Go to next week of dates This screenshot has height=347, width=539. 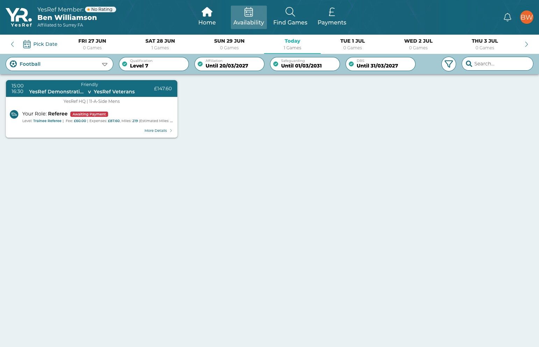[526, 44]
